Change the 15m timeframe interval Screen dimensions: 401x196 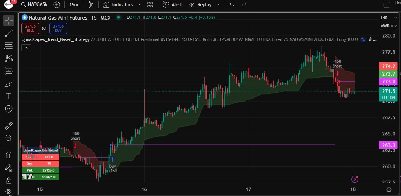74,4
